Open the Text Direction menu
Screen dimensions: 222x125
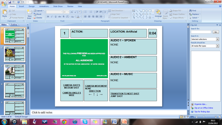[117, 11]
